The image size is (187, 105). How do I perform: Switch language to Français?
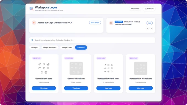point(149,9)
